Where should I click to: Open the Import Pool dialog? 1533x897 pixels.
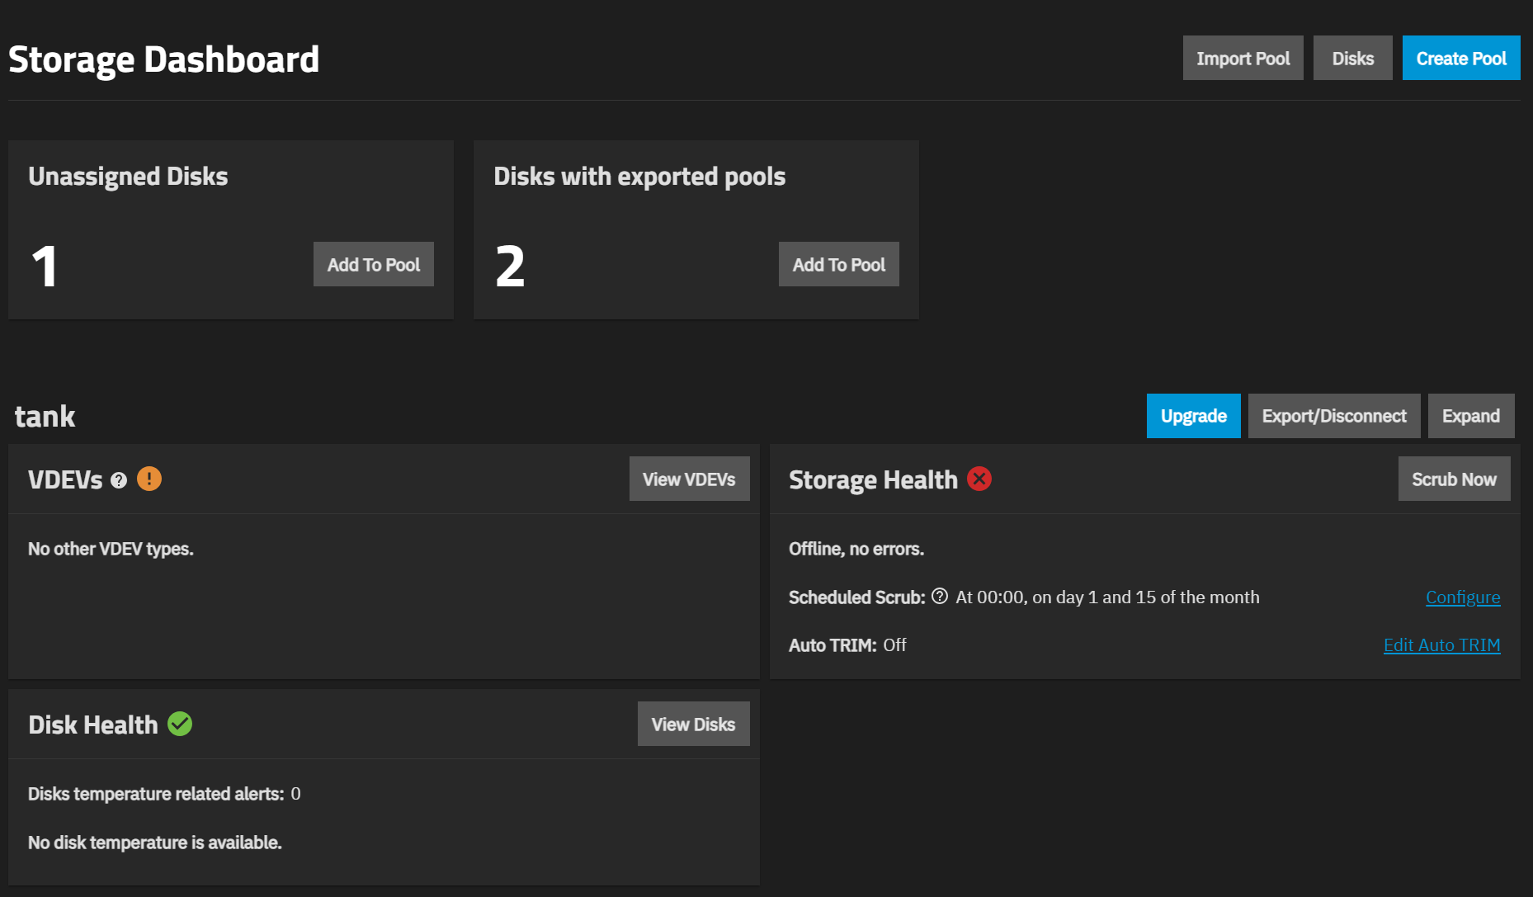click(x=1243, y=58)
